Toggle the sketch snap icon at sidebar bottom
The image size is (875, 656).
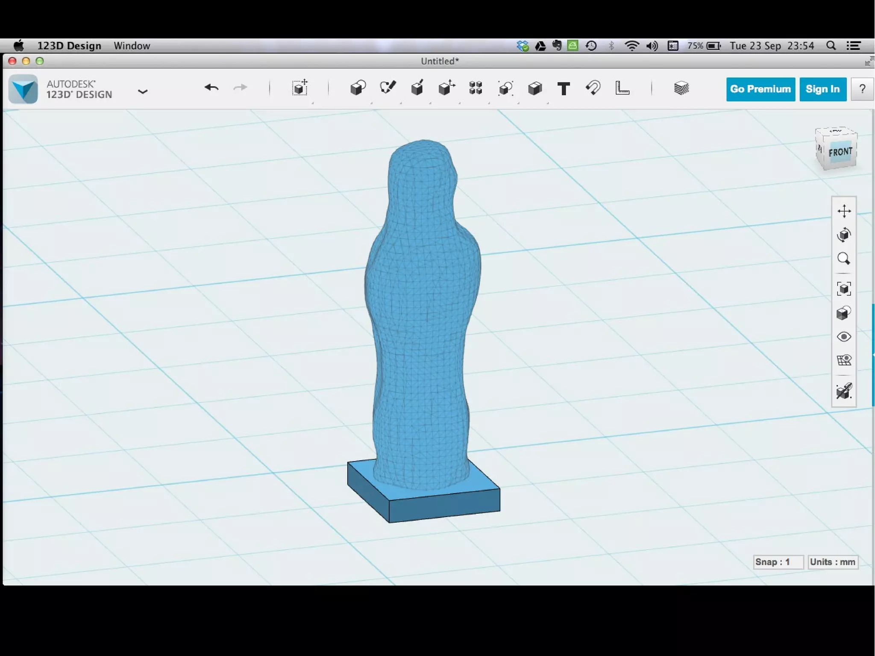[x=844, y=391]
